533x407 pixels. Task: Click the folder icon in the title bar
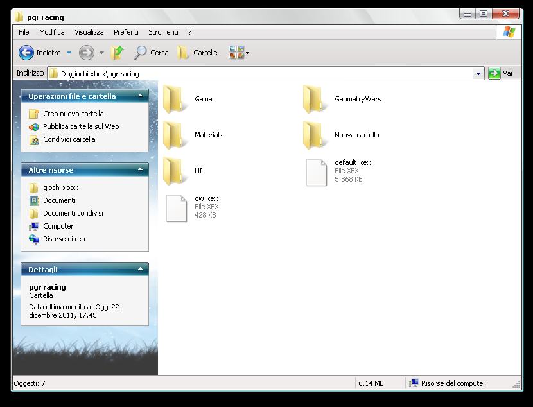click(x=19, y=16)
